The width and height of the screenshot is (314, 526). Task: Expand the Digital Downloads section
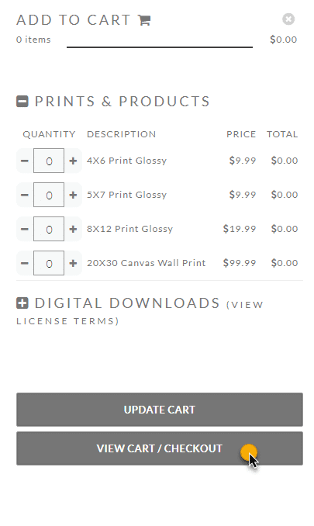[22, 303]
